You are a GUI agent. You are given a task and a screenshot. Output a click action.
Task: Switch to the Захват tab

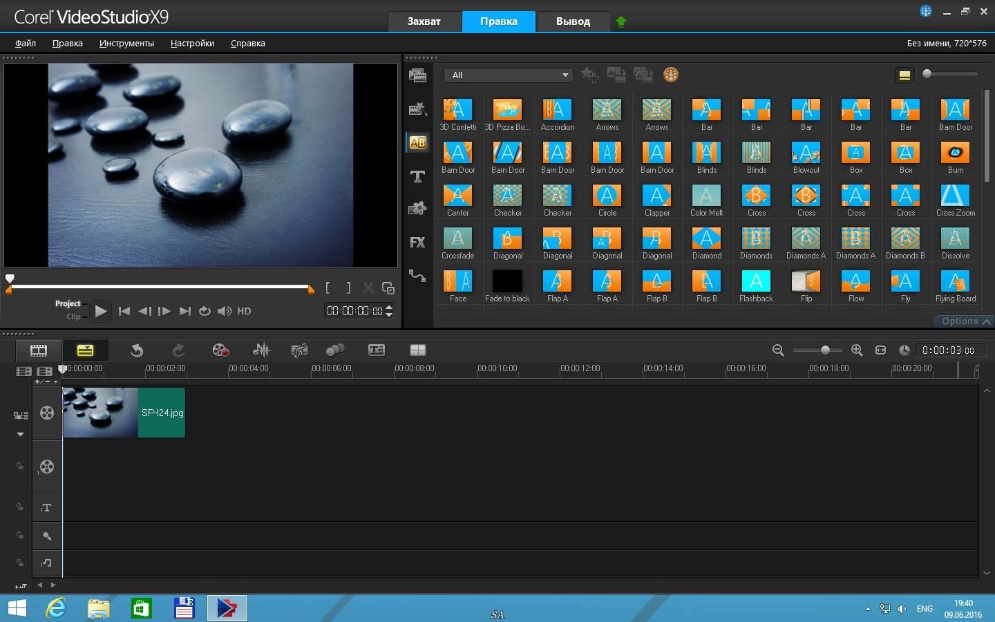[424, 21]
